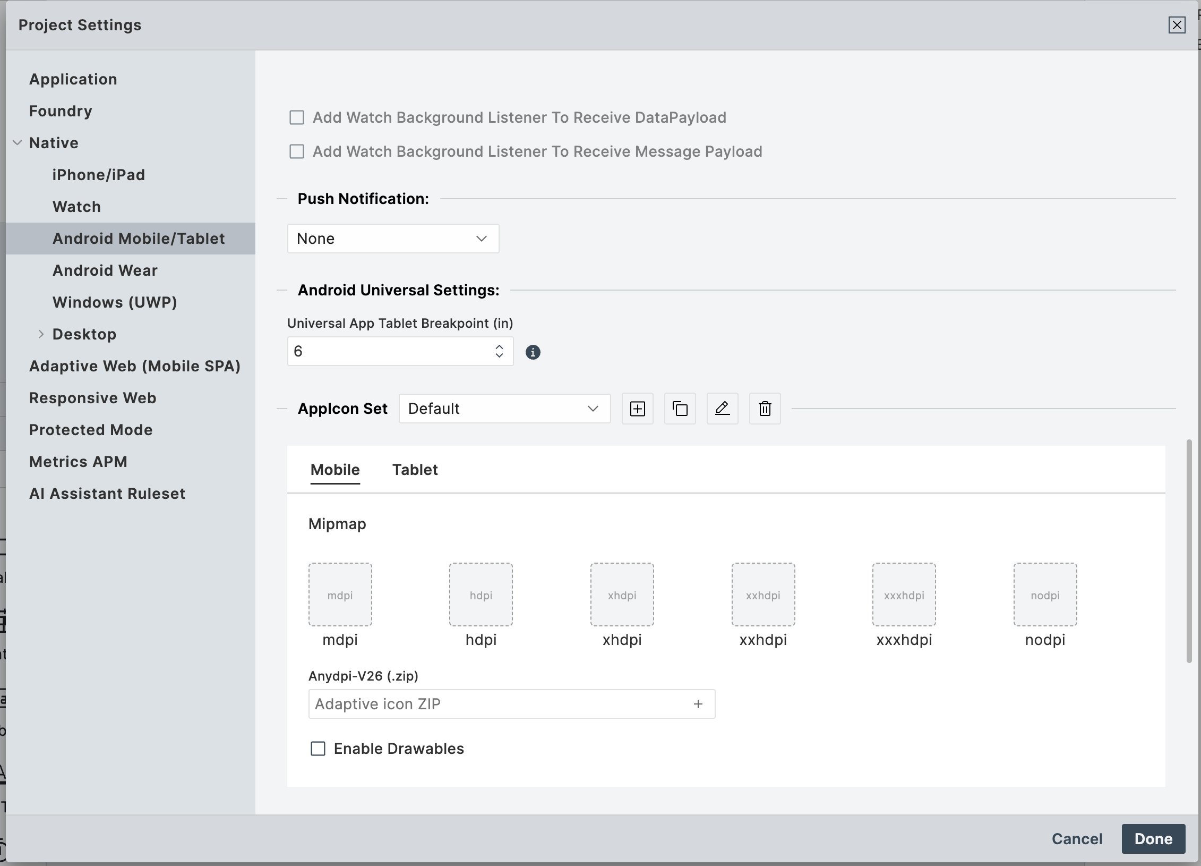Enable the Watch Background Listener DataPayload checkbox
The image size is (1201, 866).
[x=297, y=117]
